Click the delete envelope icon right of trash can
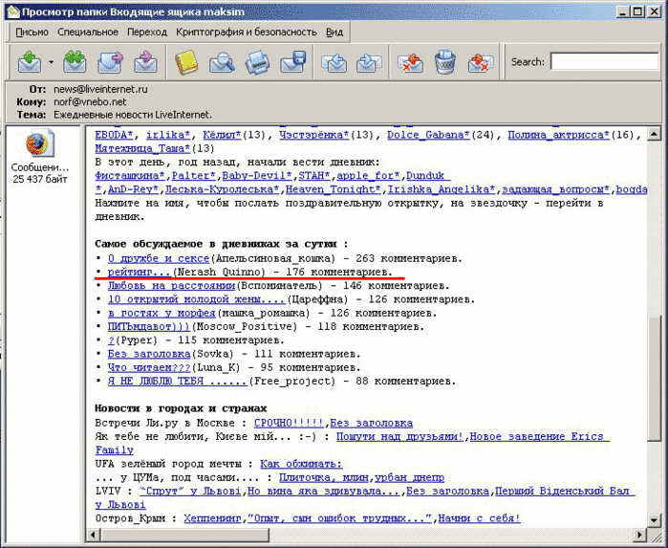668x548 pixels. (x=481, y=63)
